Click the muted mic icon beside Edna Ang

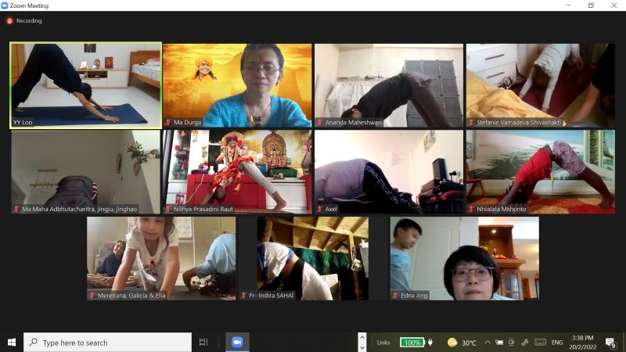click(396, 296)
